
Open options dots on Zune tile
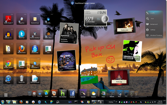[52, 44]
